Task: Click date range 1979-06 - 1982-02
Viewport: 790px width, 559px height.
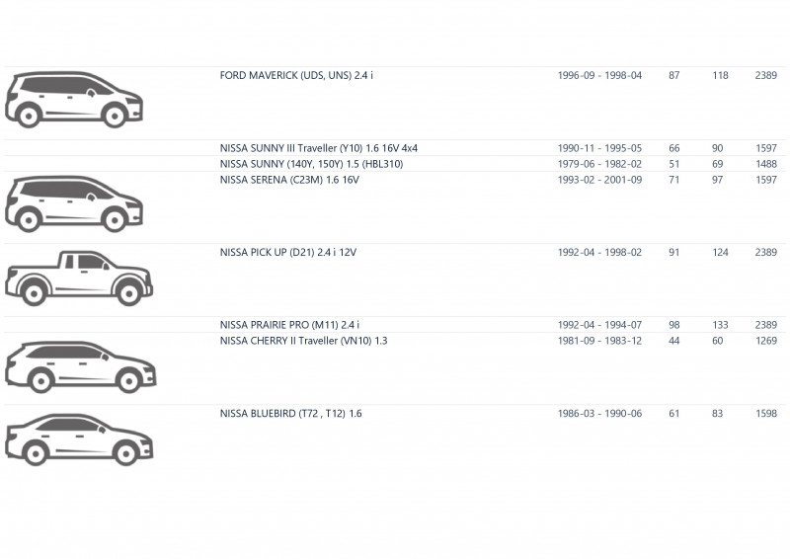Action: (x=599, y=164)
